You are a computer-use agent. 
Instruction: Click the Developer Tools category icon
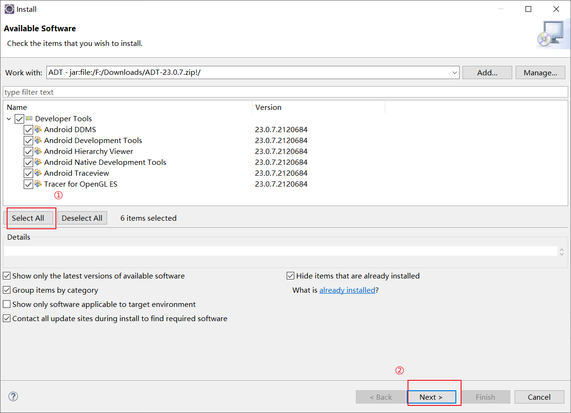(x=29, y=118)
